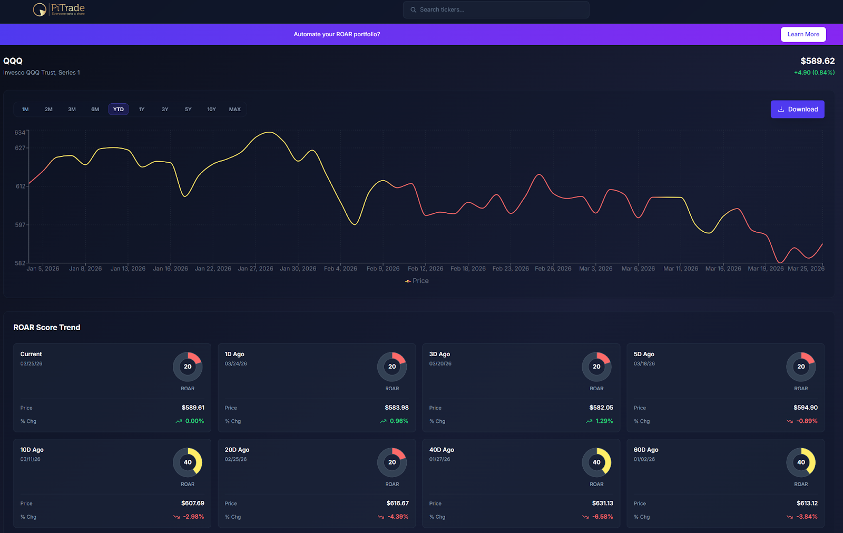Click the down-trend arrow beside -6.58%
This screenshot has width=843, height=533.
coord(585,517)
